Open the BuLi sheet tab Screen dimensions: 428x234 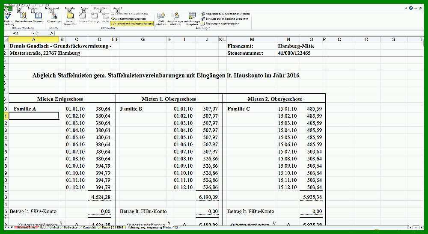point(42,227)
